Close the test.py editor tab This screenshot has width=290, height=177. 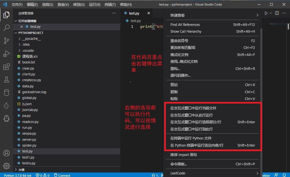click(x=149, y=13)
